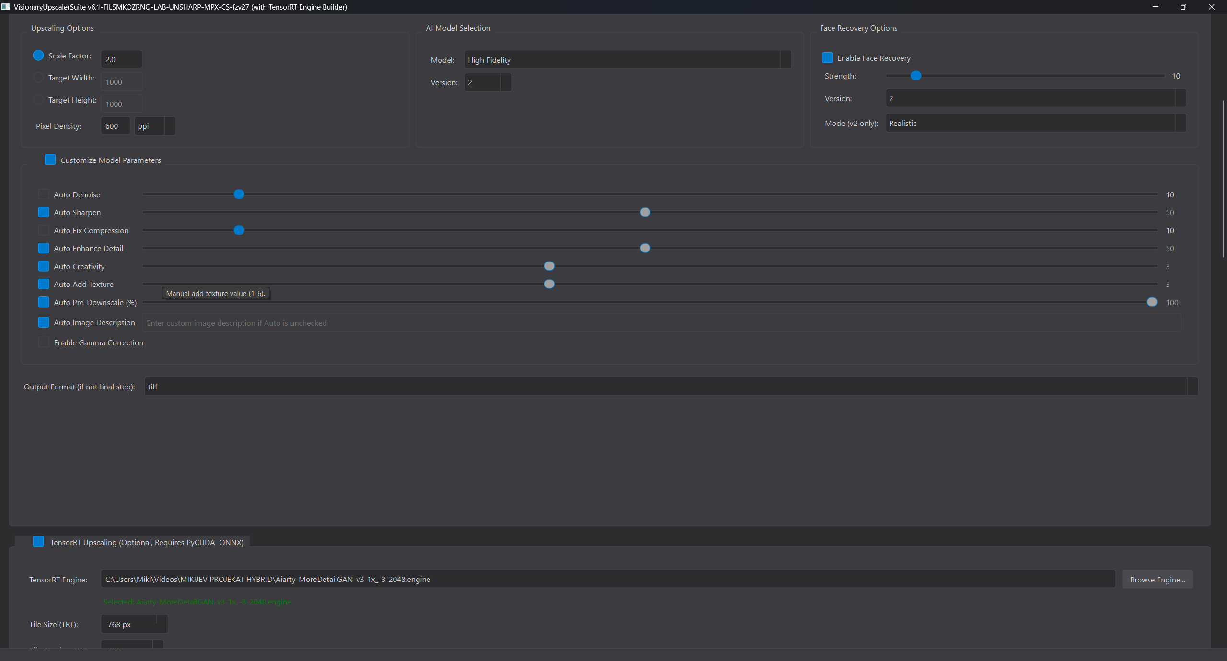Image resolution: width=1227 pixels, height=661 pixels.
Task: Enable the Auto Fix Compression checkbox
Action: point(44,230)
